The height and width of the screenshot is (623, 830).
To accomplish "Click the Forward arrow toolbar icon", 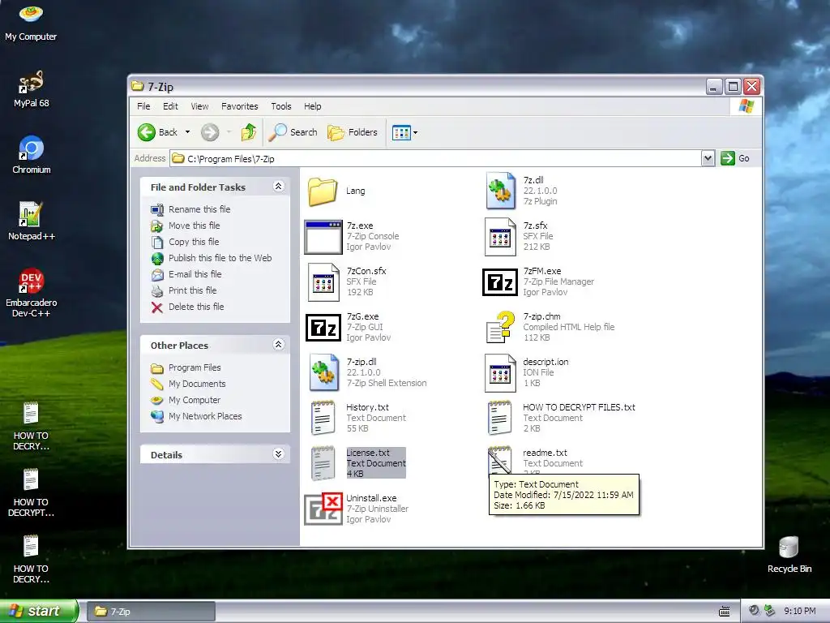I will [210, 132].
